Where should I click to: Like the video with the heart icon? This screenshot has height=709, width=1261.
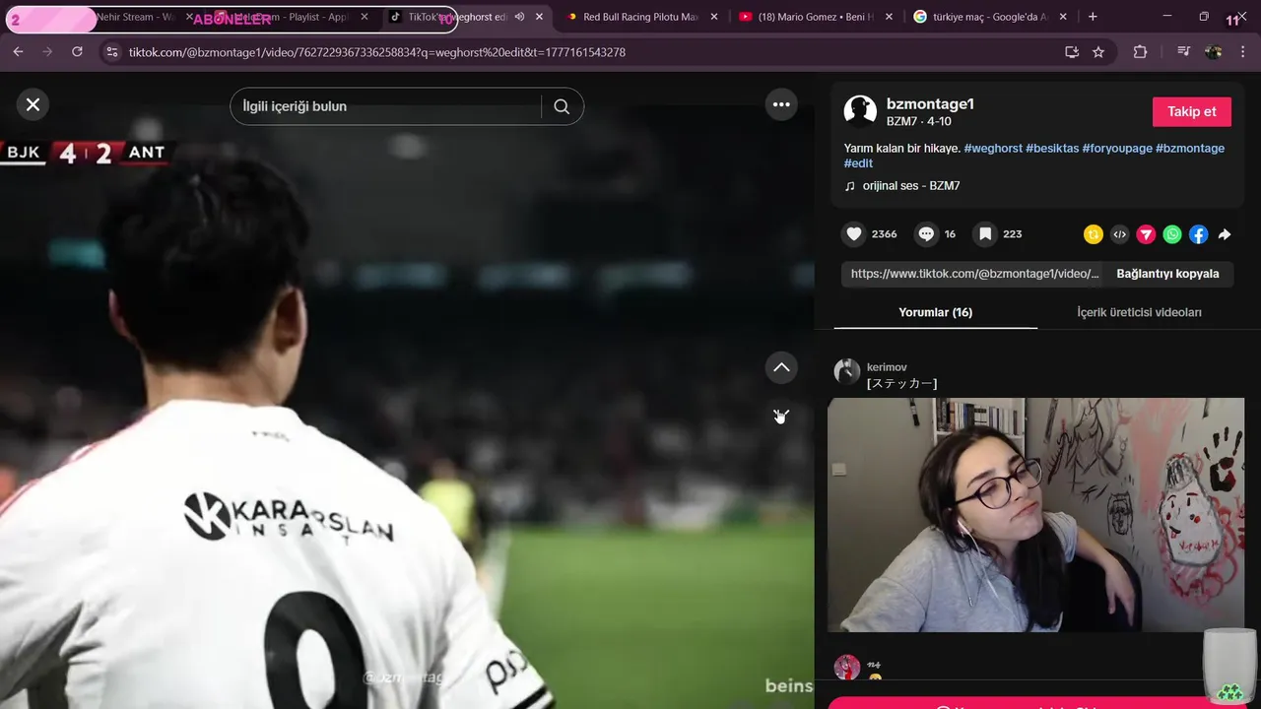(854, 234)
